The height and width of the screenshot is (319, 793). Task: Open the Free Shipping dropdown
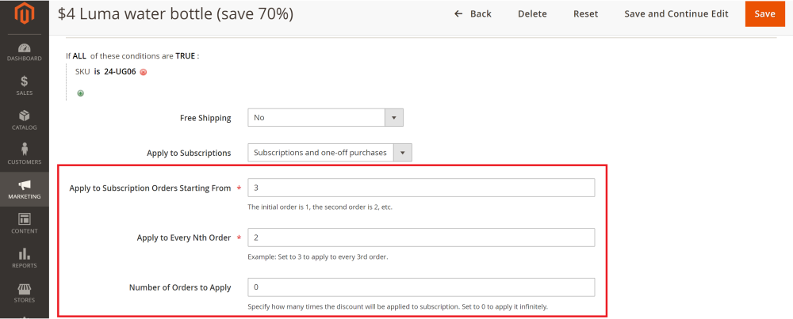tap(325, 118)
